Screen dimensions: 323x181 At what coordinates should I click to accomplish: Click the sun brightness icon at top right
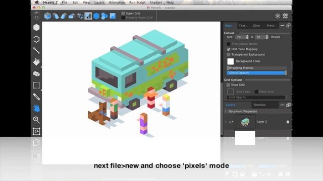click(278, 16)
